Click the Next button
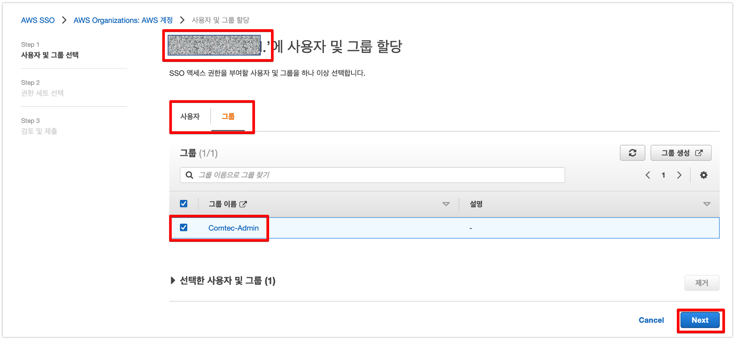 click(700, 320)
